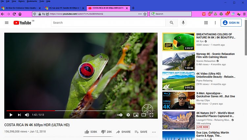This screenshot has height=140, width=247.
Task: Open the player settings gear
Action: click(128, 115)
